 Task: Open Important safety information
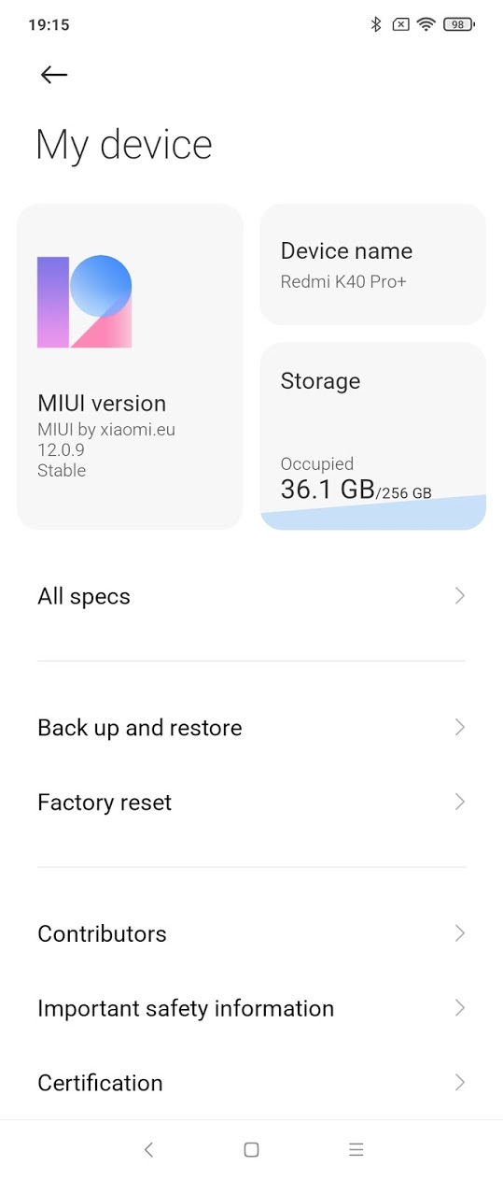251,1008
